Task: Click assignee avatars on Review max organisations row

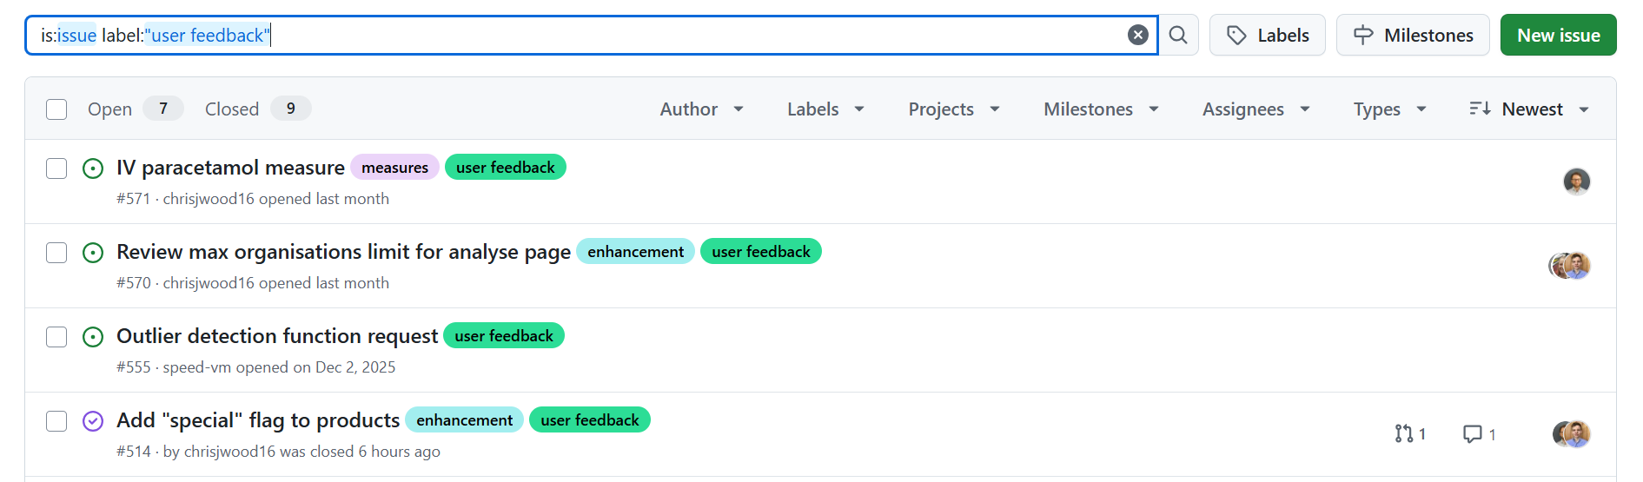Action: tap(1569, 266)
